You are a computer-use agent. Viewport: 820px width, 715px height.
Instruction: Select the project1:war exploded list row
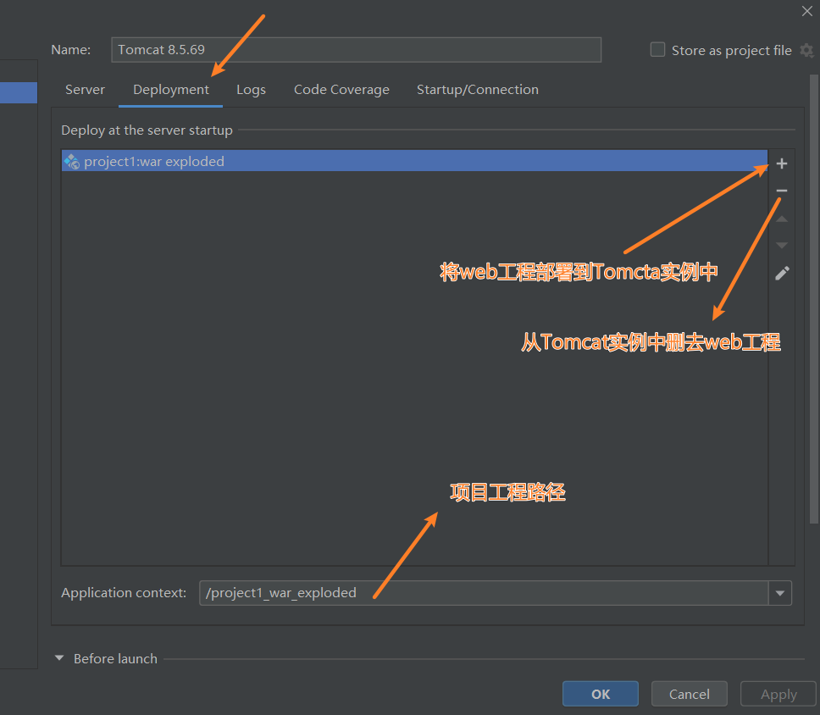(x=414, y=161)
